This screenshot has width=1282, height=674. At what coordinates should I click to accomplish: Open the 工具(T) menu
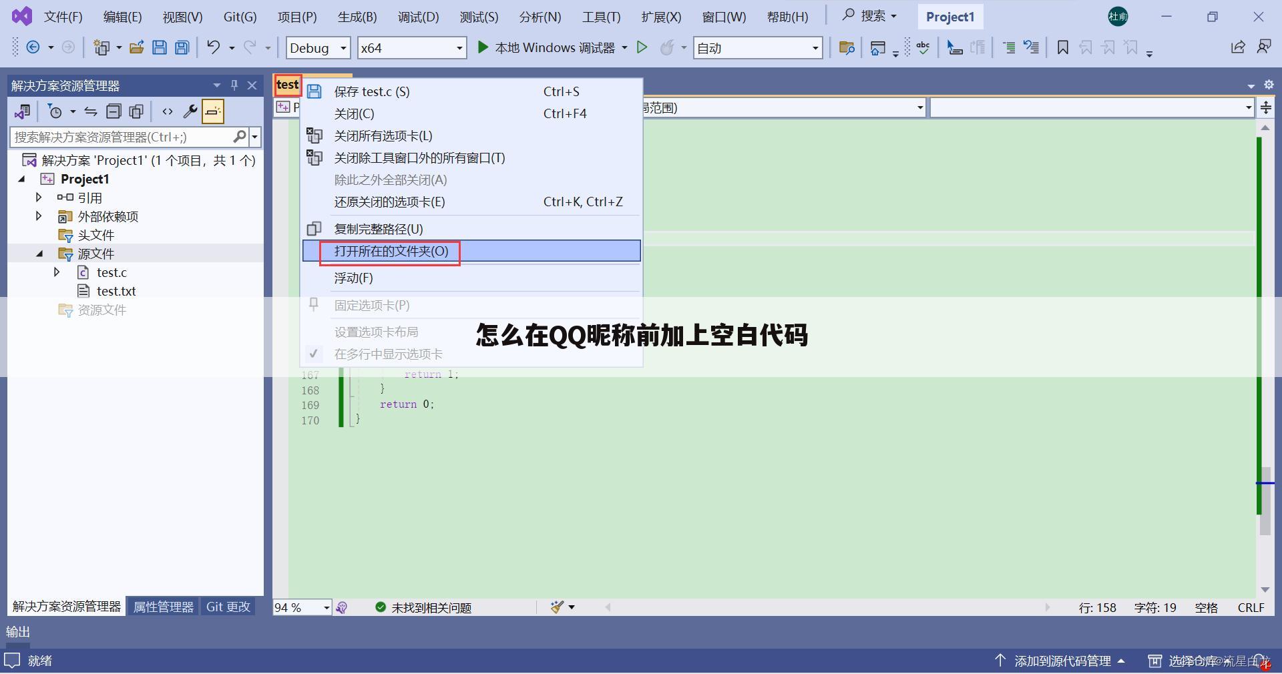click(601, 17)
